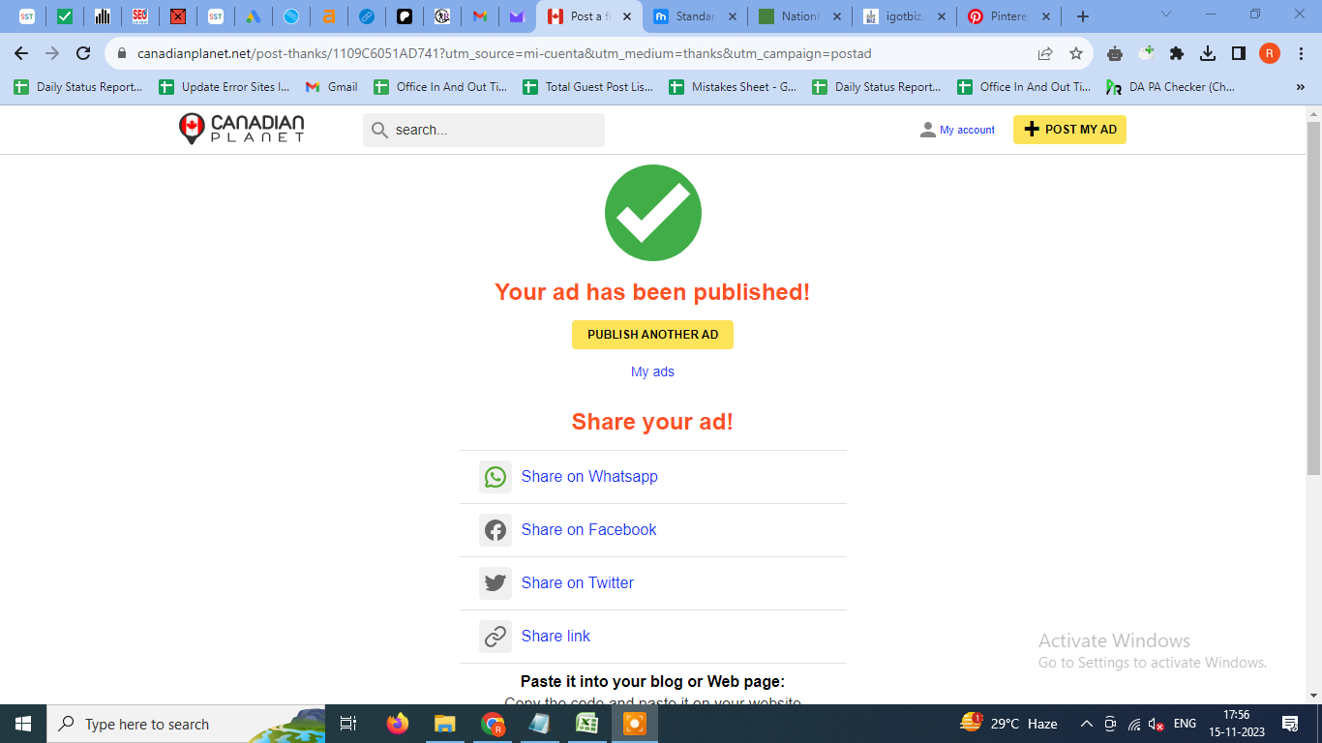This screenshot has height=743, width=1322.
Task: Open the My ads link
Action: coord(652,371)
